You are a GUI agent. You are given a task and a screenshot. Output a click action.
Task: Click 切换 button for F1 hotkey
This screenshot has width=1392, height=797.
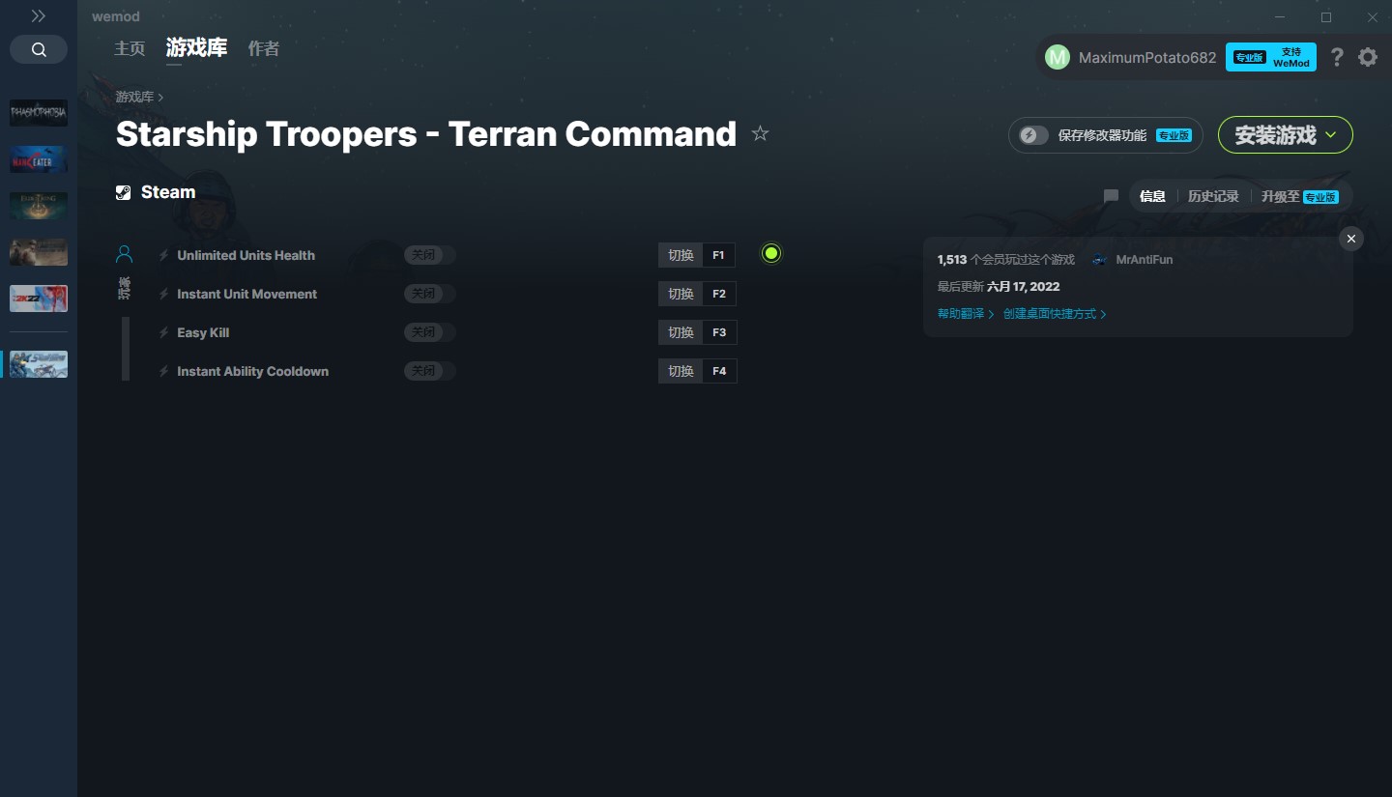click(681, 255)
